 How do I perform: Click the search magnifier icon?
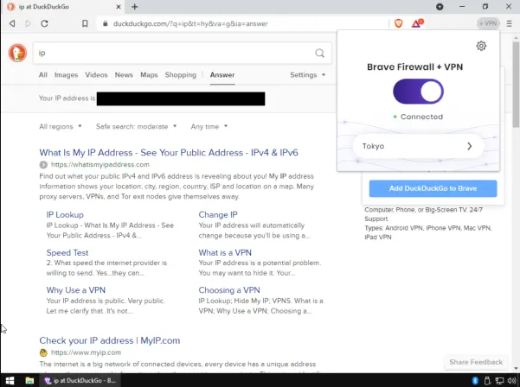319,53
